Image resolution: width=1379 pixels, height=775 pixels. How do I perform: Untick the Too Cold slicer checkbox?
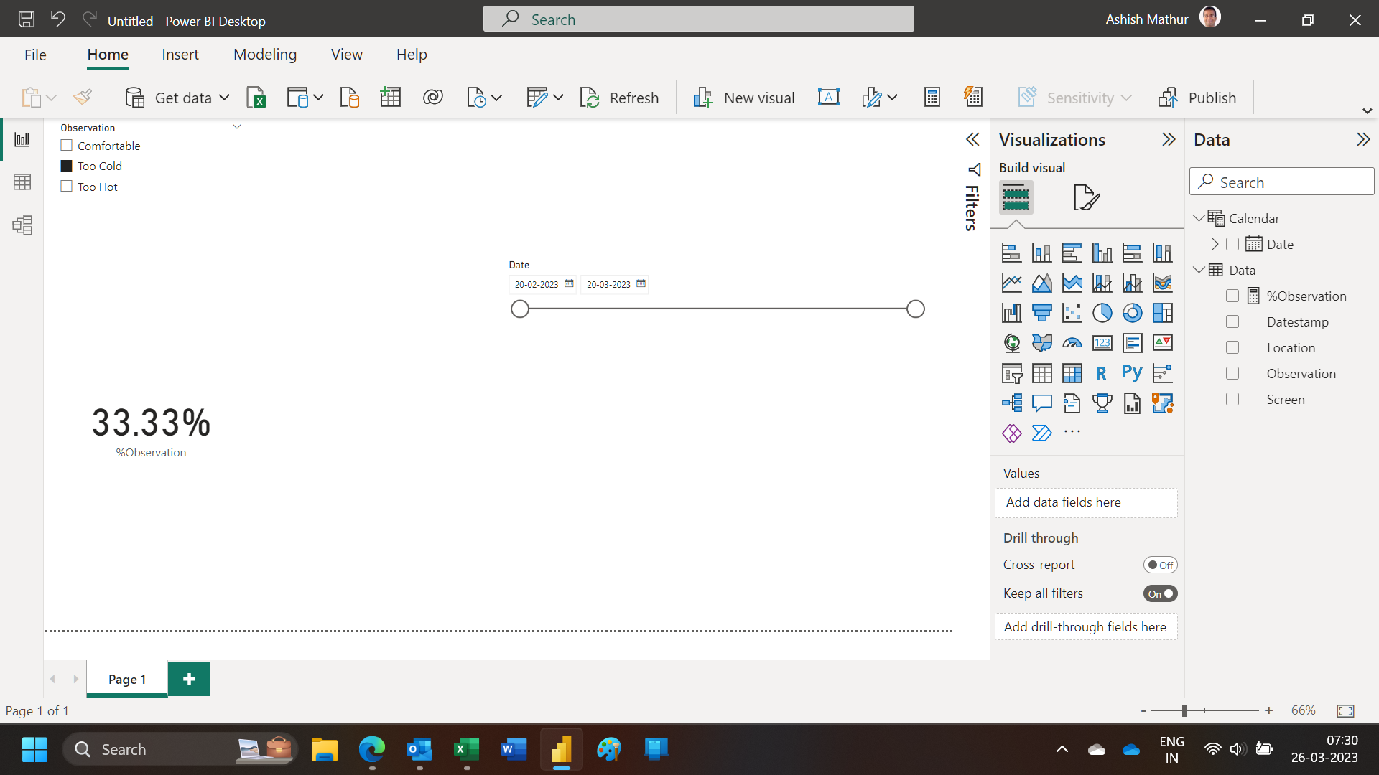tap(67, 166)
